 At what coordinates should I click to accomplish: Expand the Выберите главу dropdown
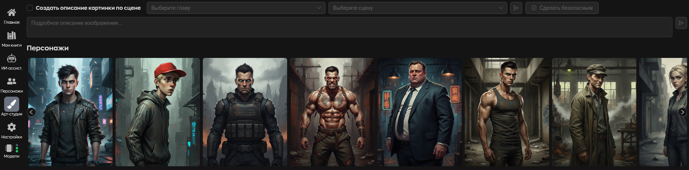coord(236,8)
